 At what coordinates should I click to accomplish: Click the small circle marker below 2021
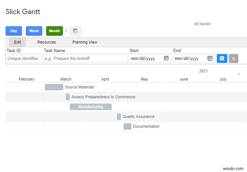click(239, 74)
